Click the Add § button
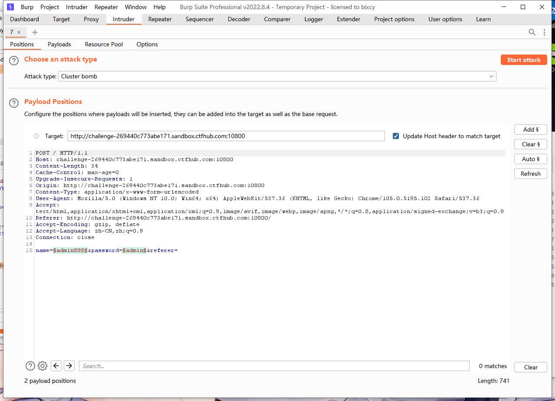Image resolution: width=555 pixels, height=401 pixels. tap(531, 129)
